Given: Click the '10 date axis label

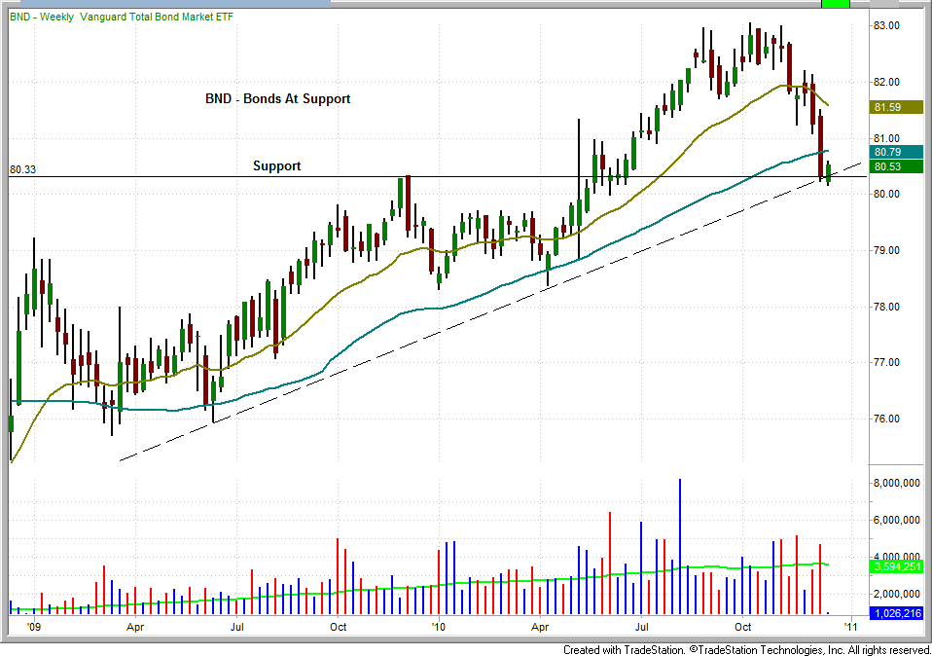Looking at the screenshot, I should point(439,626).
